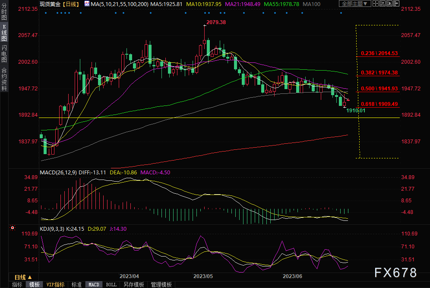This screenshot has height=288, width=430.
Task: Click the crosshair cursor icon in top toolbar
Action: (376, 3)
